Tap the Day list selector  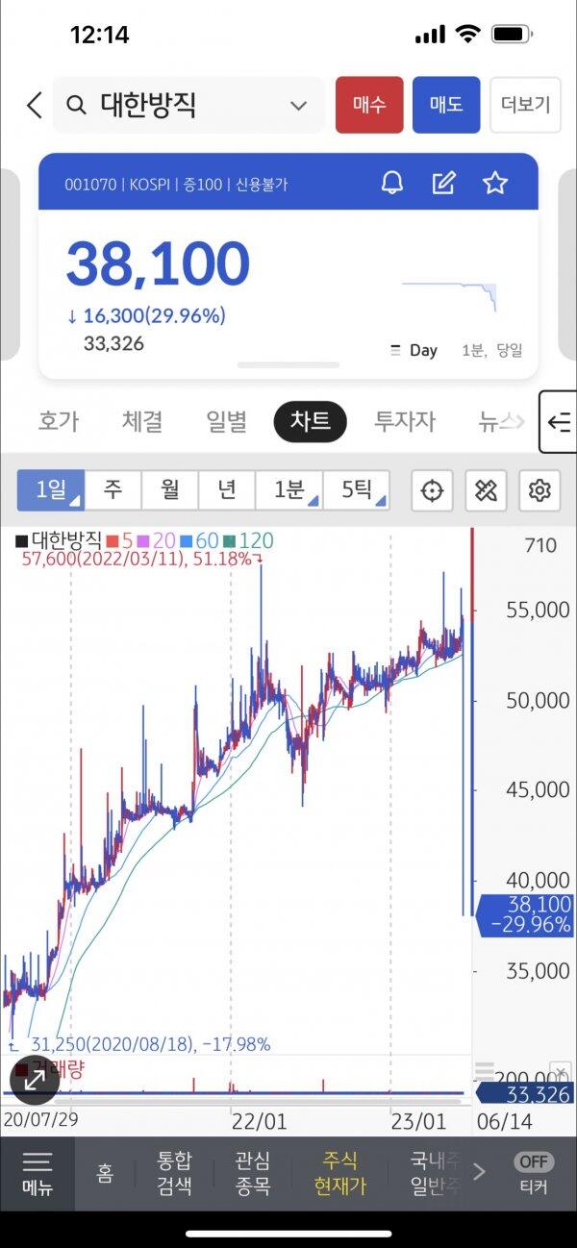pos(414,350)
